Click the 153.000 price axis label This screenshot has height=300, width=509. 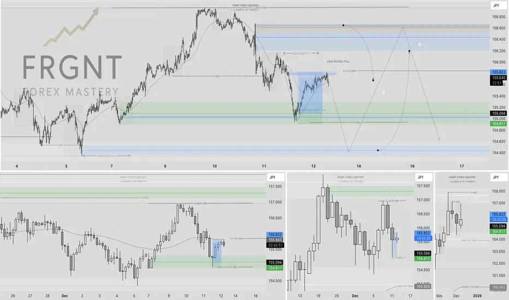pos(499,251)
